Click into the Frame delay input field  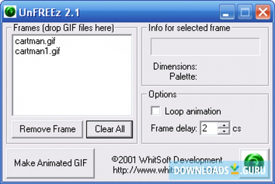[209, 128]
